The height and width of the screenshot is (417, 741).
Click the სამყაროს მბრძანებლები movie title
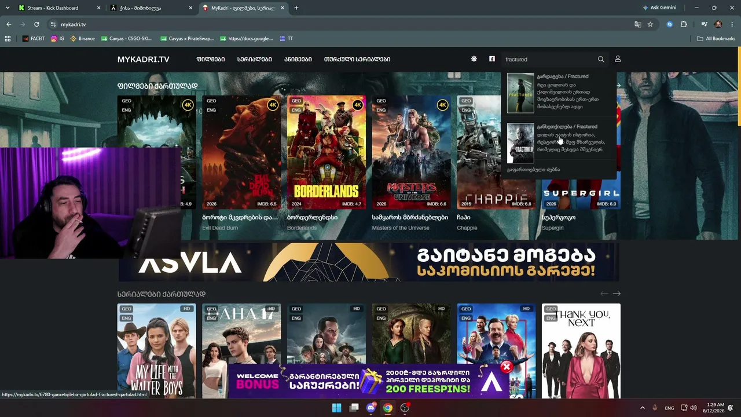[x=410, y=217]
